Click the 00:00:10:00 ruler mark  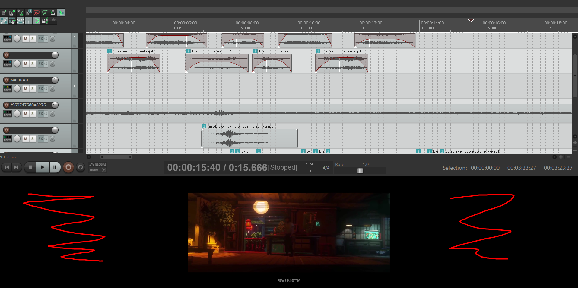[x=309, y=23]
